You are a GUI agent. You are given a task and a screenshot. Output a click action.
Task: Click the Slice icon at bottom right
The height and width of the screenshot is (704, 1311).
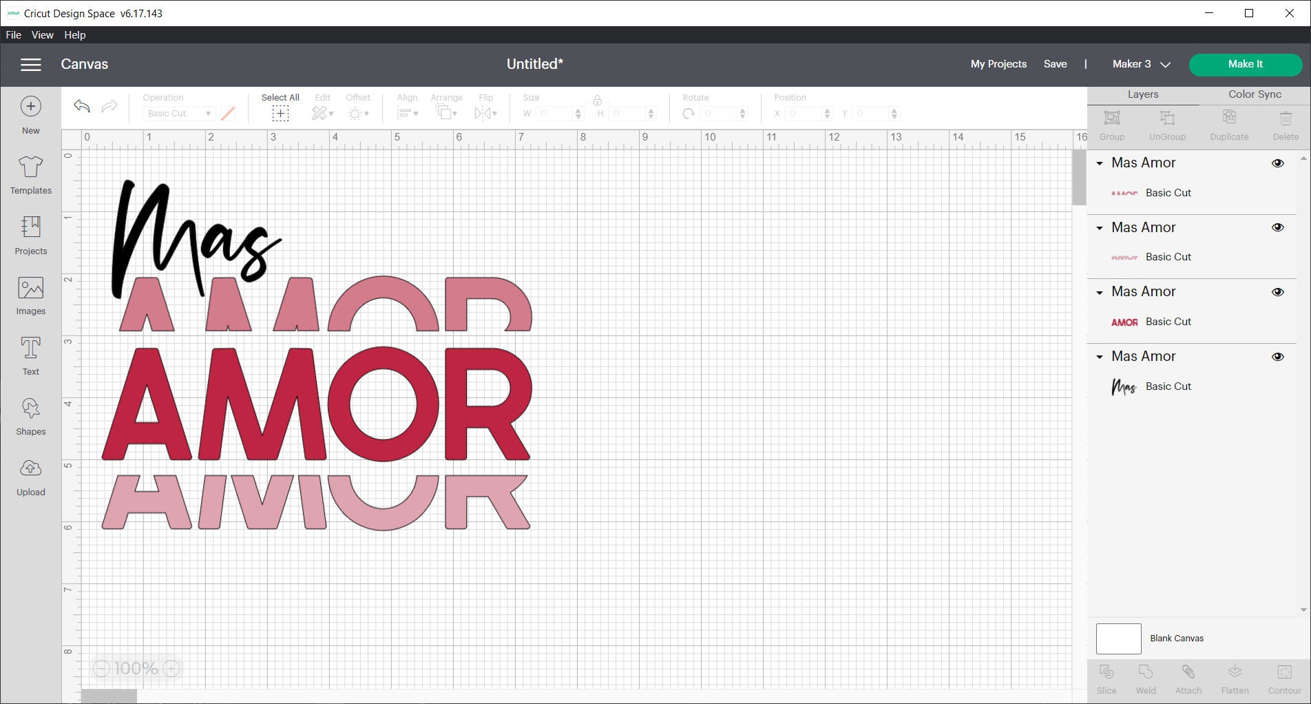pyautogui.click(x=1107, y=679)
